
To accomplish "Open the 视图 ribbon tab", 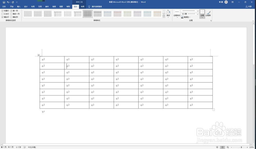I will 61,7.
